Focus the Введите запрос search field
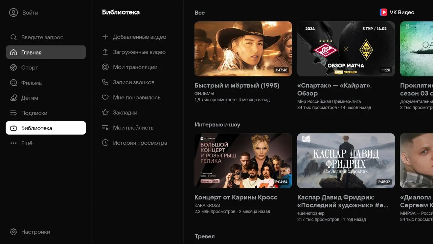 pyautogui.click(x=46, y=37)
